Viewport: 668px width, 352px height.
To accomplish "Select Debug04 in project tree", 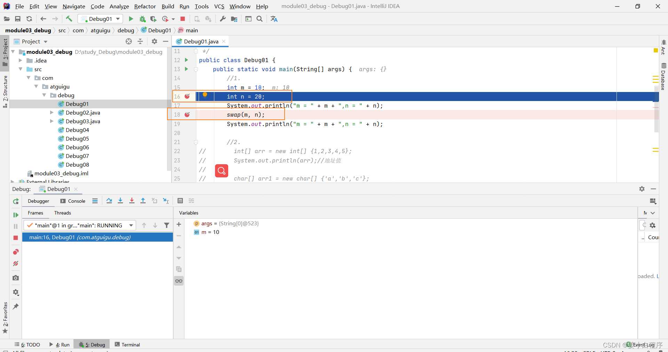I will [77, 130].
